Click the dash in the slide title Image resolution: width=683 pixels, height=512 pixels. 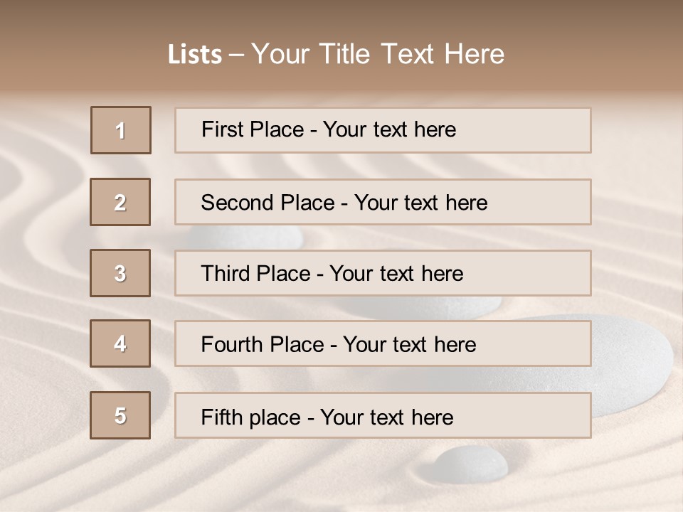(x=236, y=55)
